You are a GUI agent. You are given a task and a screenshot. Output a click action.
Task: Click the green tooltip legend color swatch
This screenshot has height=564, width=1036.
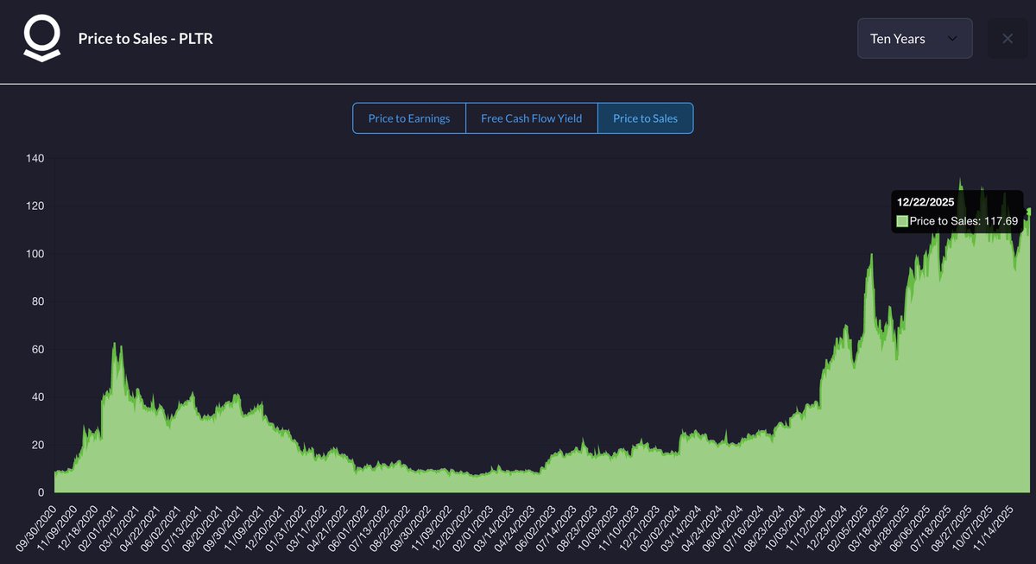click(902, 221)
